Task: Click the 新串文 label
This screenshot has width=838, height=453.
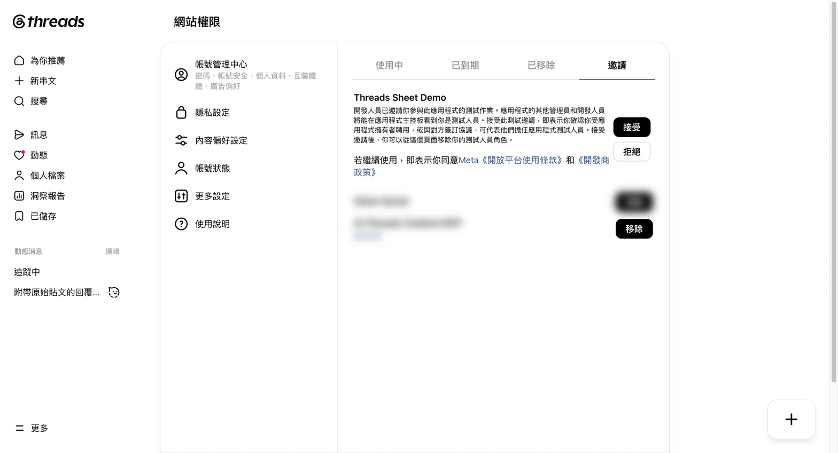Action: (x=43, y=81)
